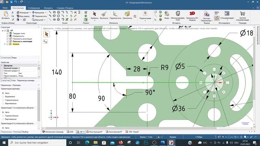
Task: Select the Rectangle sketch tool
Action: tap(54, 12)
